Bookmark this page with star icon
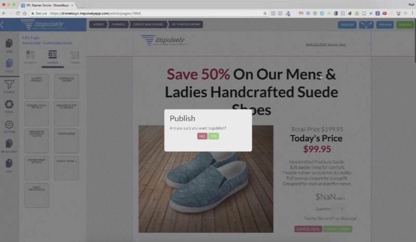 pos(265,14)
